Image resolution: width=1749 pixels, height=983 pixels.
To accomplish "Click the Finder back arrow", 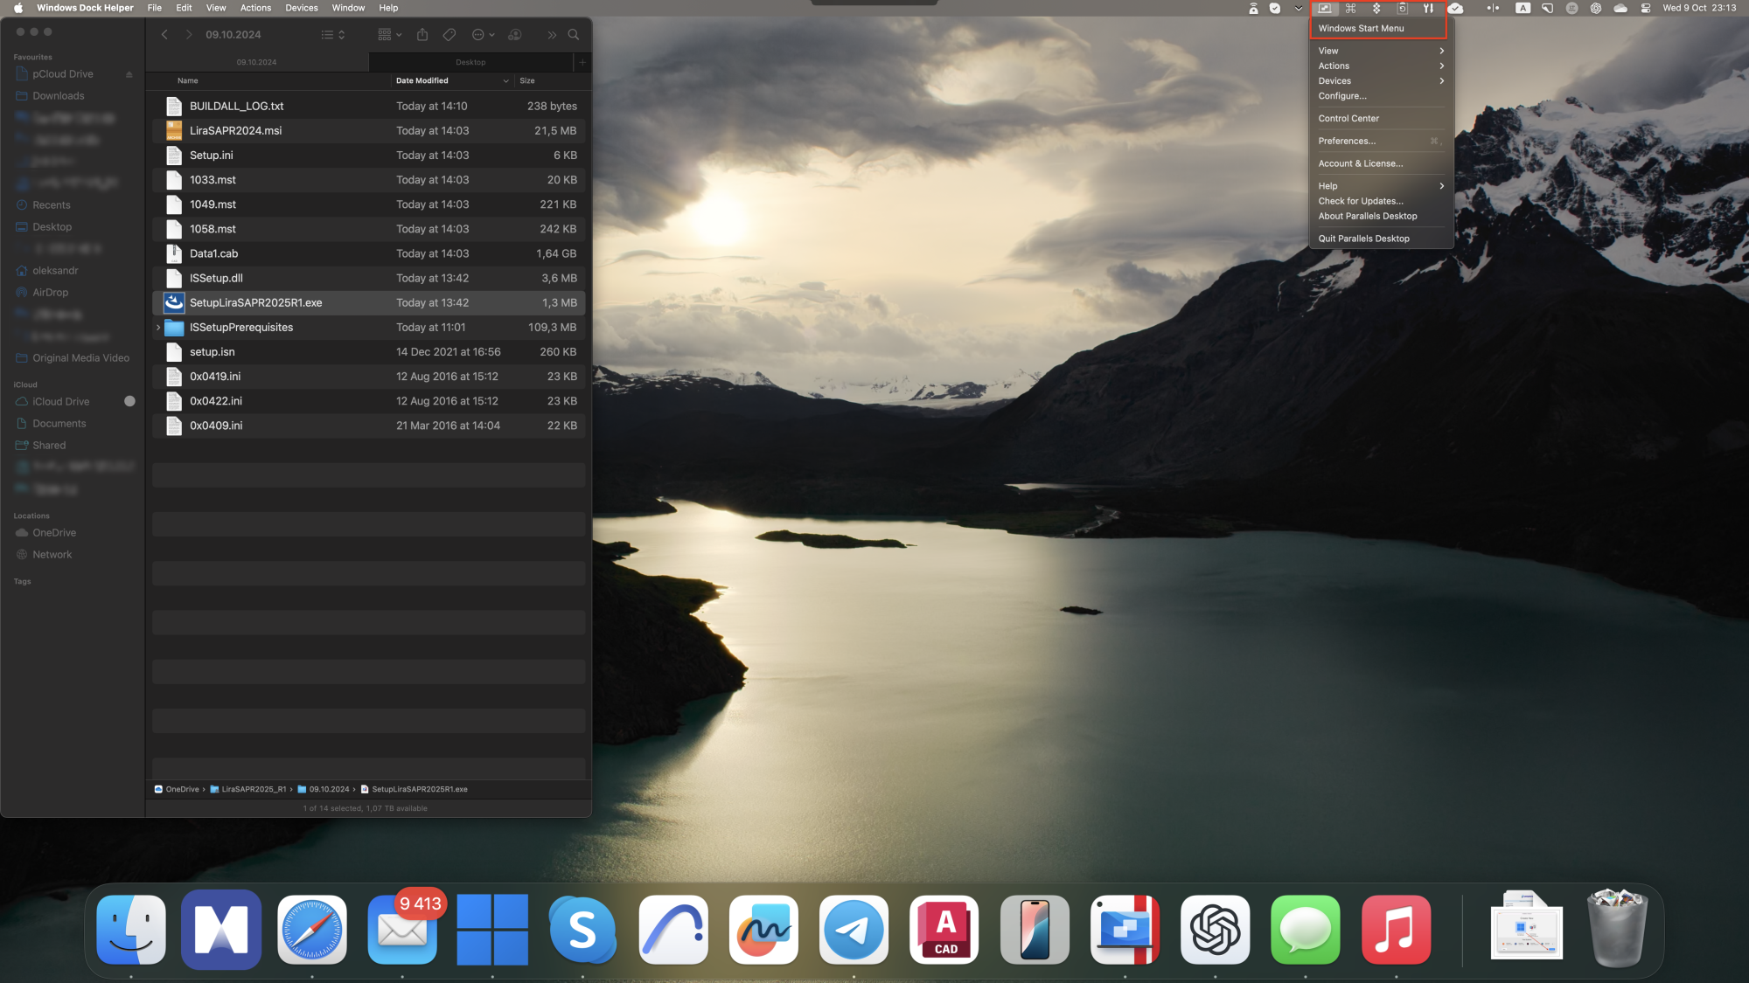I will (x=164, y=35).
